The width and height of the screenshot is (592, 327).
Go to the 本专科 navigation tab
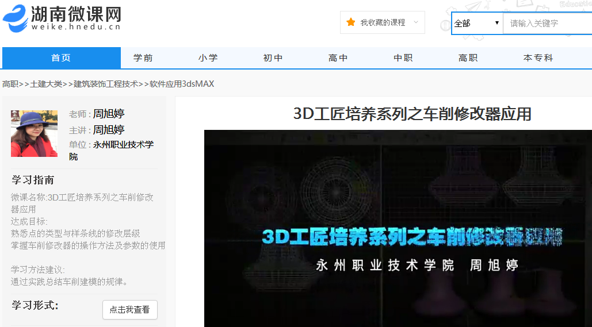(x=538, y=58)
